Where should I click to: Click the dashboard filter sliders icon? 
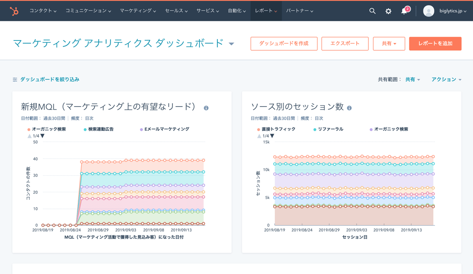tap(15, 80)
